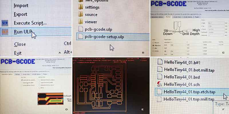Select the pcb-gcode.ulp file icon

(x=81, y=29)
